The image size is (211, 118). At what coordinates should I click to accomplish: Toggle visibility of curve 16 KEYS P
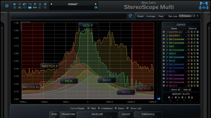point(164,86)
